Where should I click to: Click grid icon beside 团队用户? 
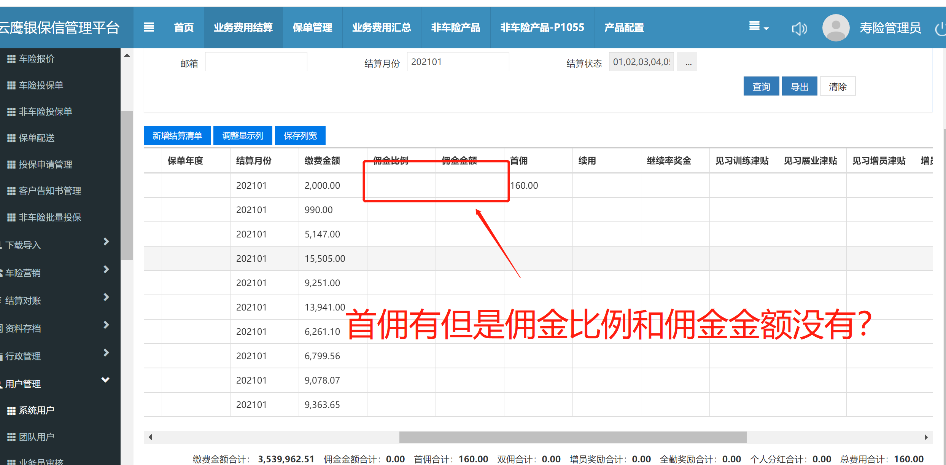(11, 437)
